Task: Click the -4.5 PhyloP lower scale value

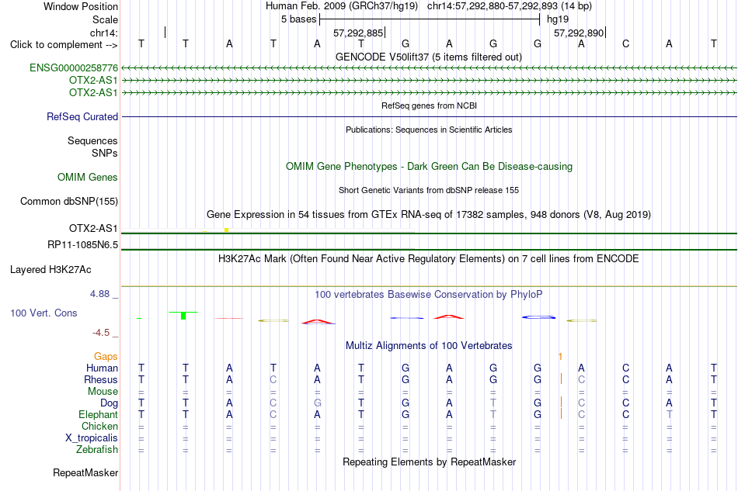Action: click(x=101, y=333)
